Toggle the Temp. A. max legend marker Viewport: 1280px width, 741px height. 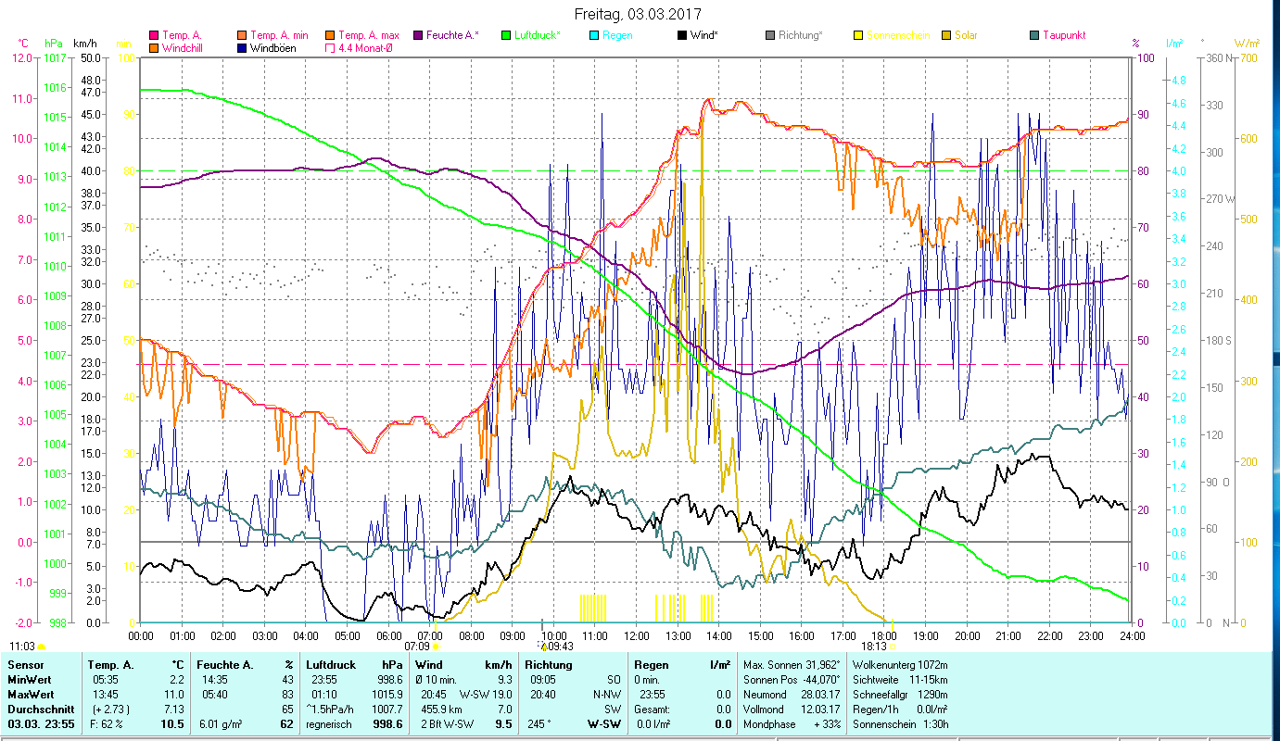tap(330, 35)
